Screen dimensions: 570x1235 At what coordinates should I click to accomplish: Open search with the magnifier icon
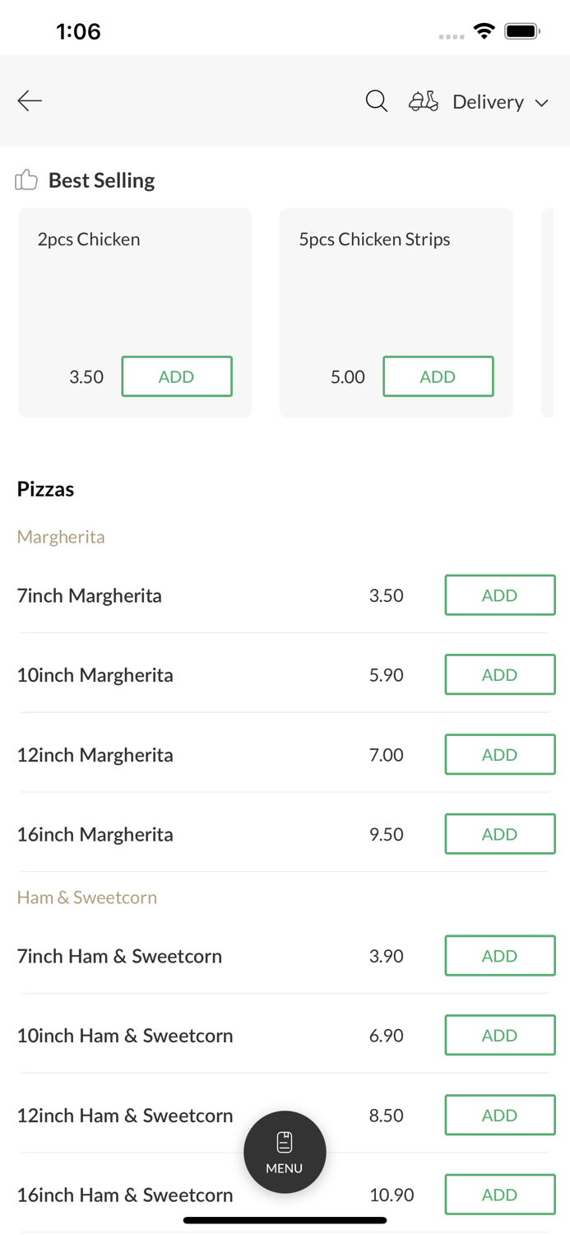[x=376, y=100]
